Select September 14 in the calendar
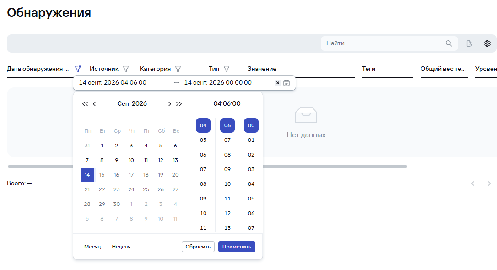 coord(87,175)
